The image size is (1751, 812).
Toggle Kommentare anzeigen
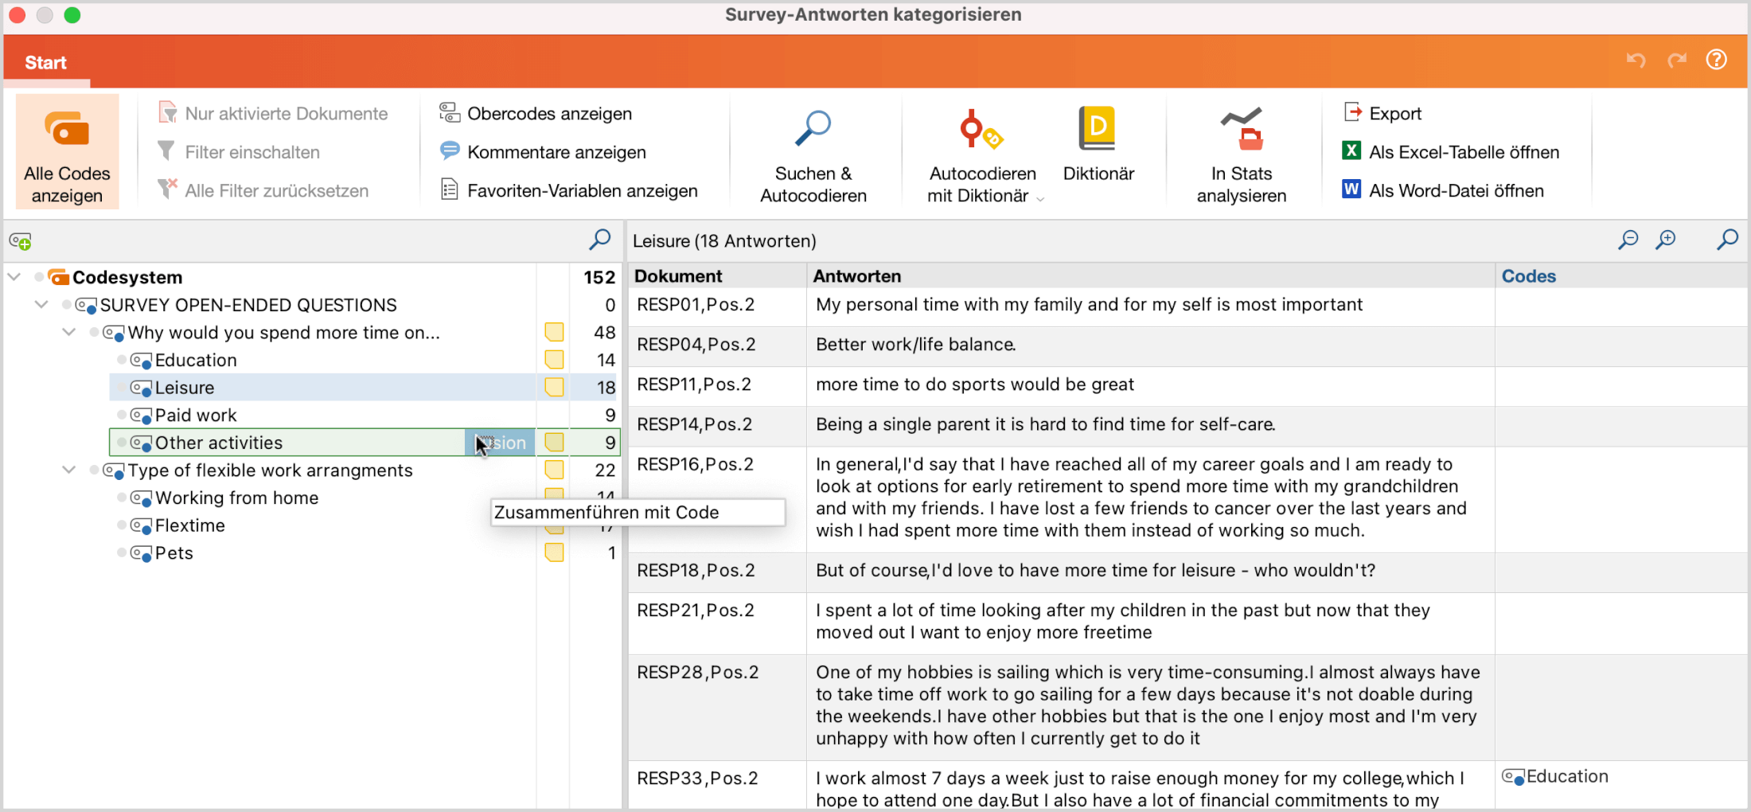542,151
